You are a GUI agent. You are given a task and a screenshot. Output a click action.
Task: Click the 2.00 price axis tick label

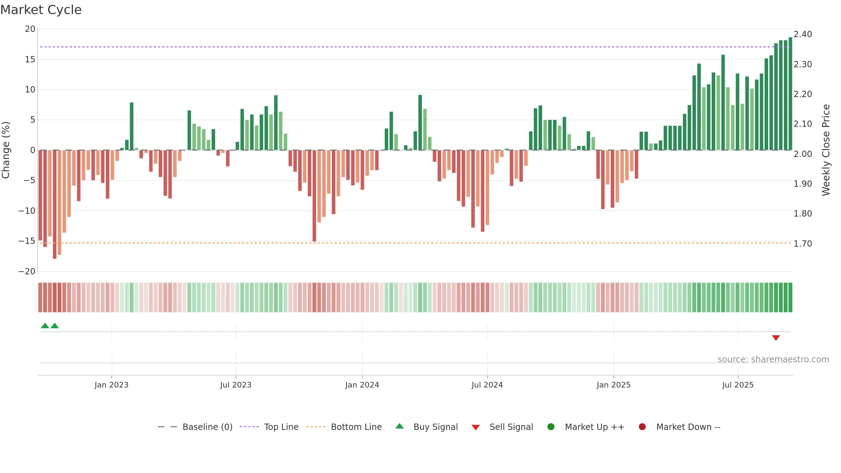[803, 154]
